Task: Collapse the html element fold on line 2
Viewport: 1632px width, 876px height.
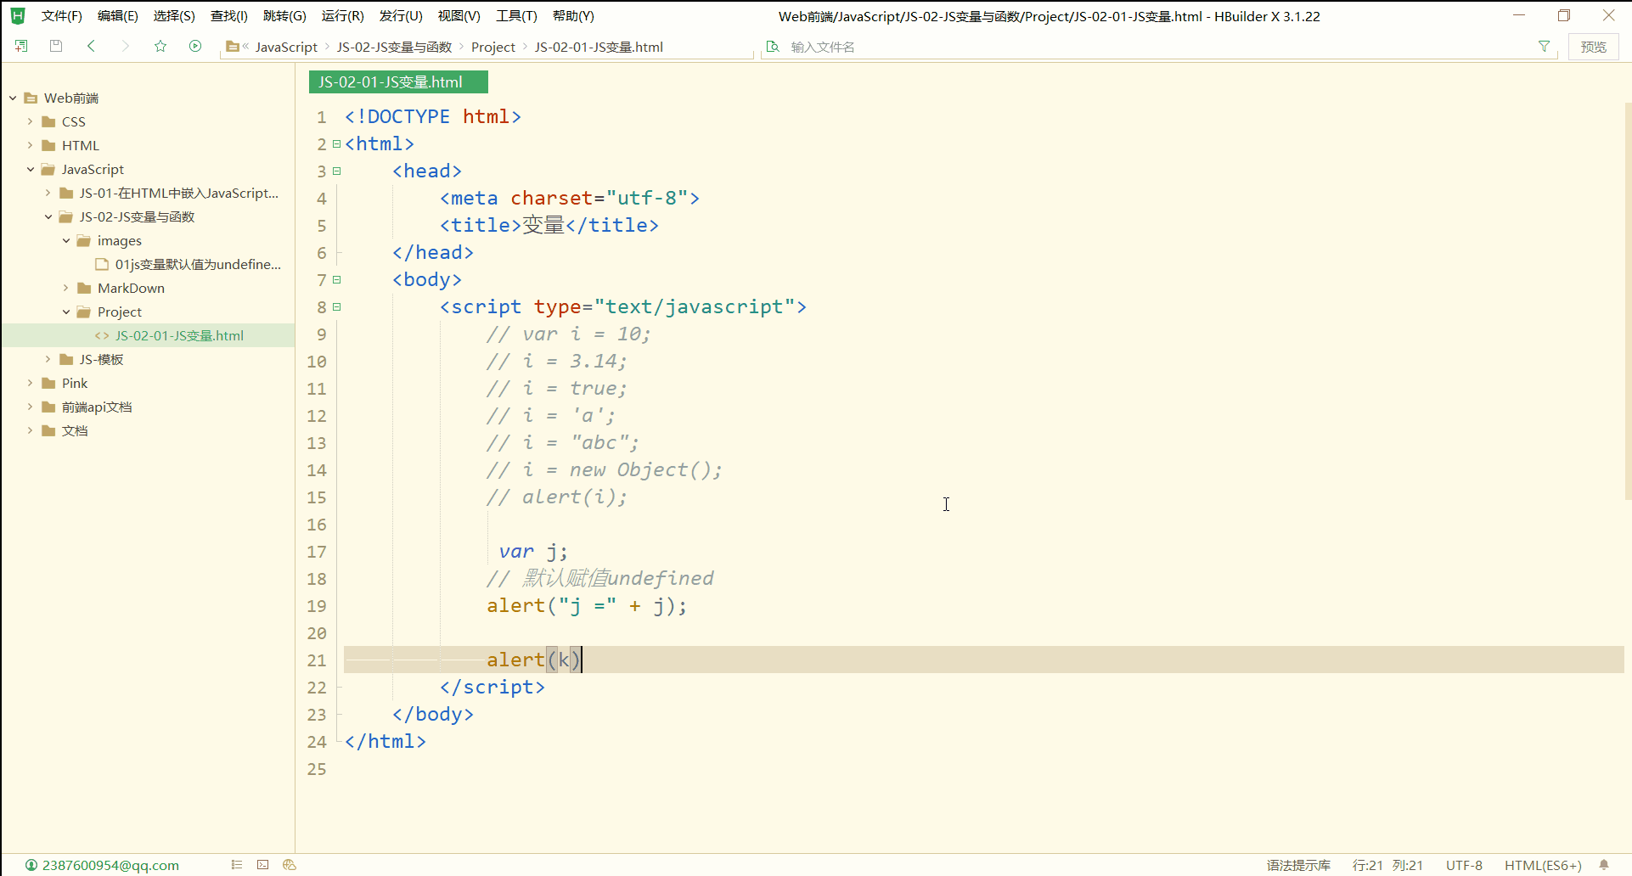Action: (x=336, y=143)
